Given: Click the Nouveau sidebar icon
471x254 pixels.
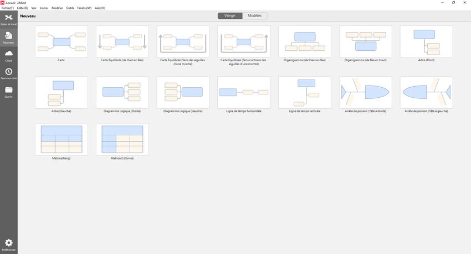Looking at the screenshot, I should click(8, 37).
